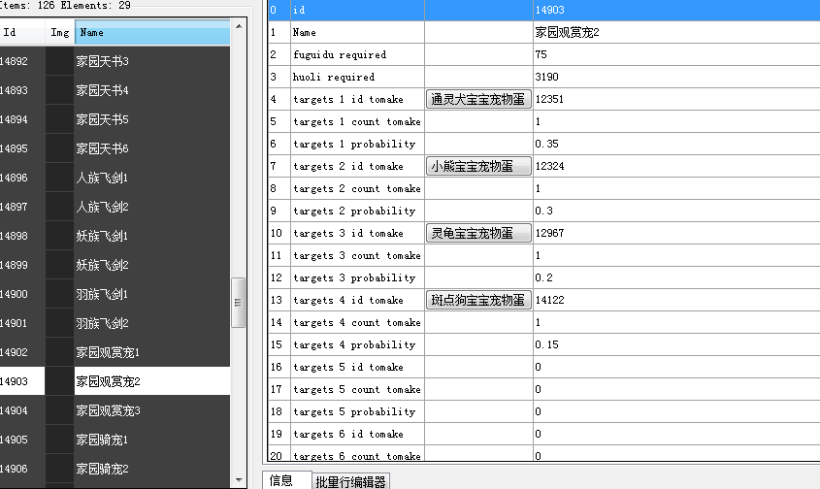Select row number 0 id header
This screenshot has width=820, height=489.
tap(279, 10)
